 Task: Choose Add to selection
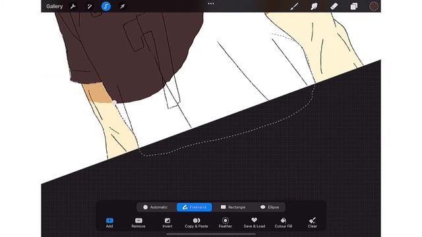(x=109, y=223)
